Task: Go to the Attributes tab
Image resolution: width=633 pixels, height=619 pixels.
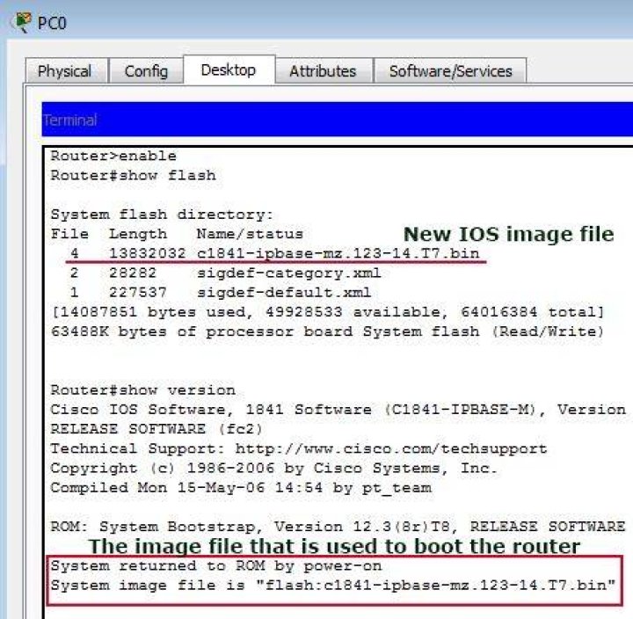Action: (x=324, y=71)
